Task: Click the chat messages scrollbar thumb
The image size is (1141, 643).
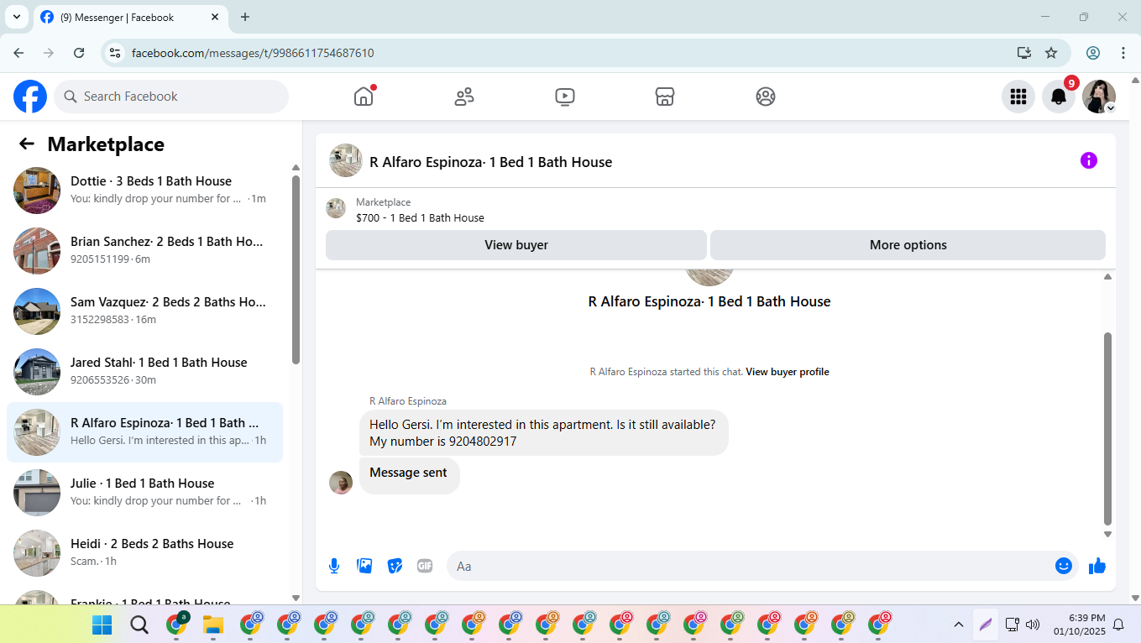Action: (x=1107, y=428)
